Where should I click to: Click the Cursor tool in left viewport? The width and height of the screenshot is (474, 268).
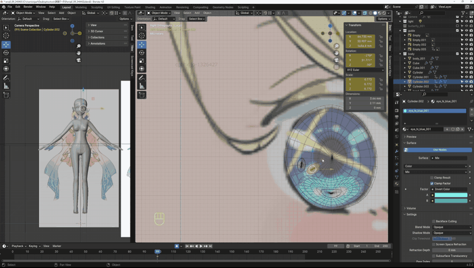(x=6, y=36)
